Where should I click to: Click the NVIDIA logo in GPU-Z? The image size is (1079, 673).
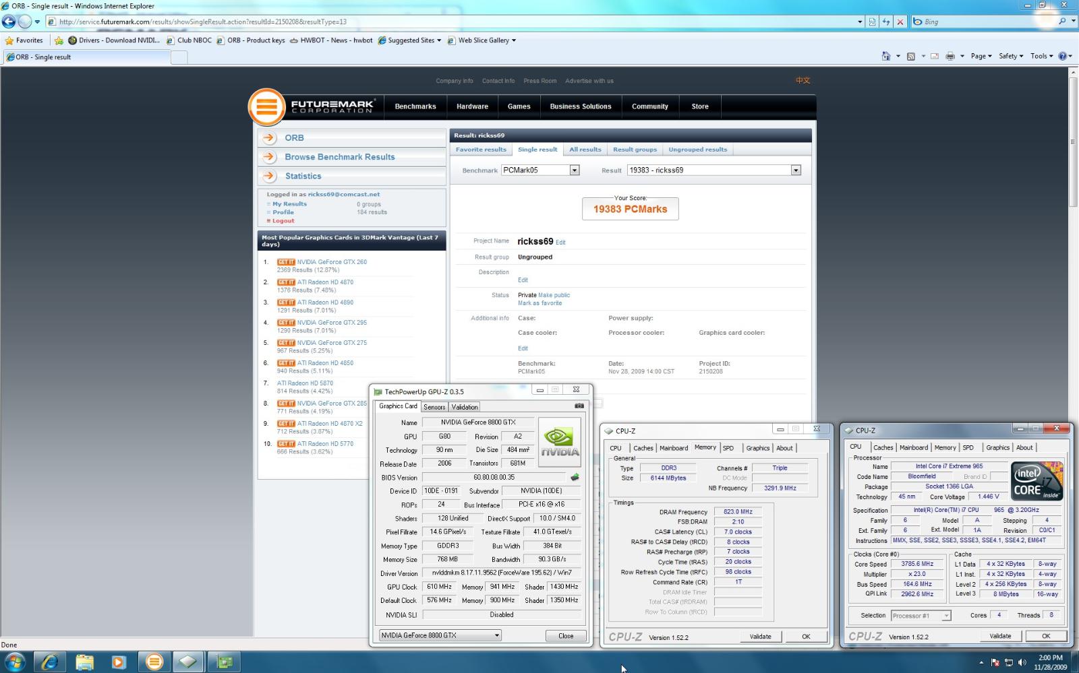click(559, 443)
